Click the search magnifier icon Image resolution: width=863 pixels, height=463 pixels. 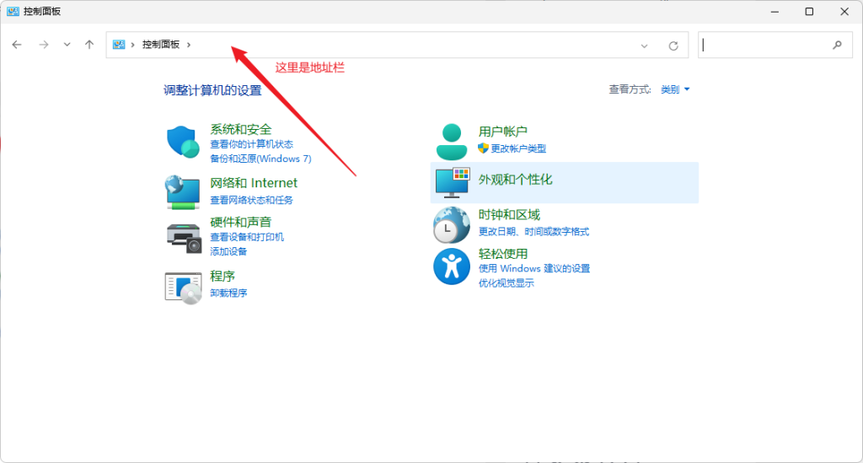pos(837,46)
